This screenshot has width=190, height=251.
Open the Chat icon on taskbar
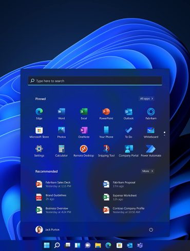[88, 245]
